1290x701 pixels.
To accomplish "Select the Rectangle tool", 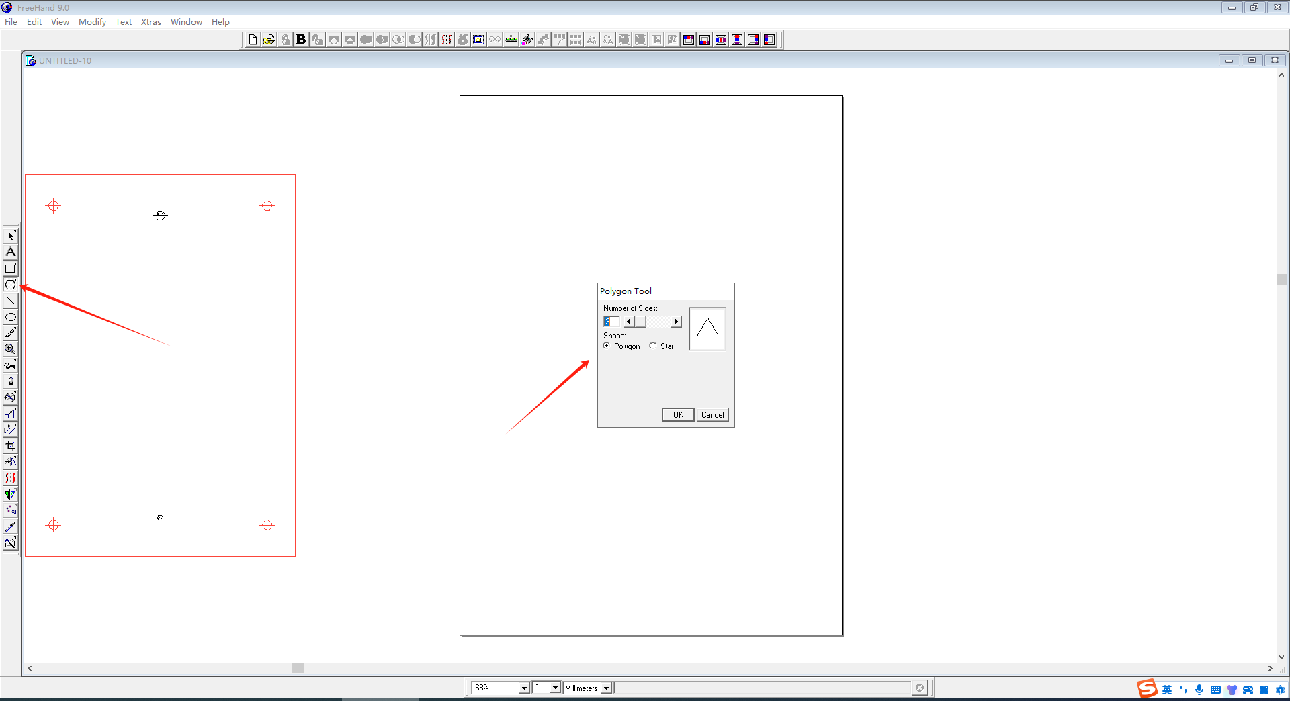I will (x=10, y=269).
